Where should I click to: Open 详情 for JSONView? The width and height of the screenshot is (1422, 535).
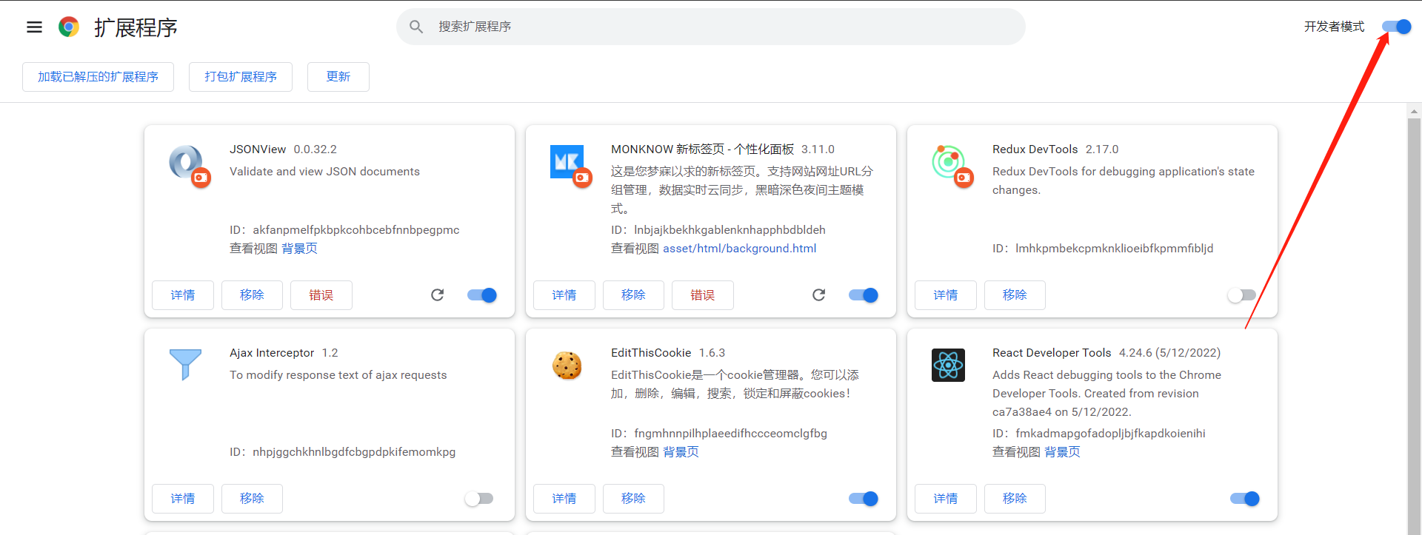(183, 295)
